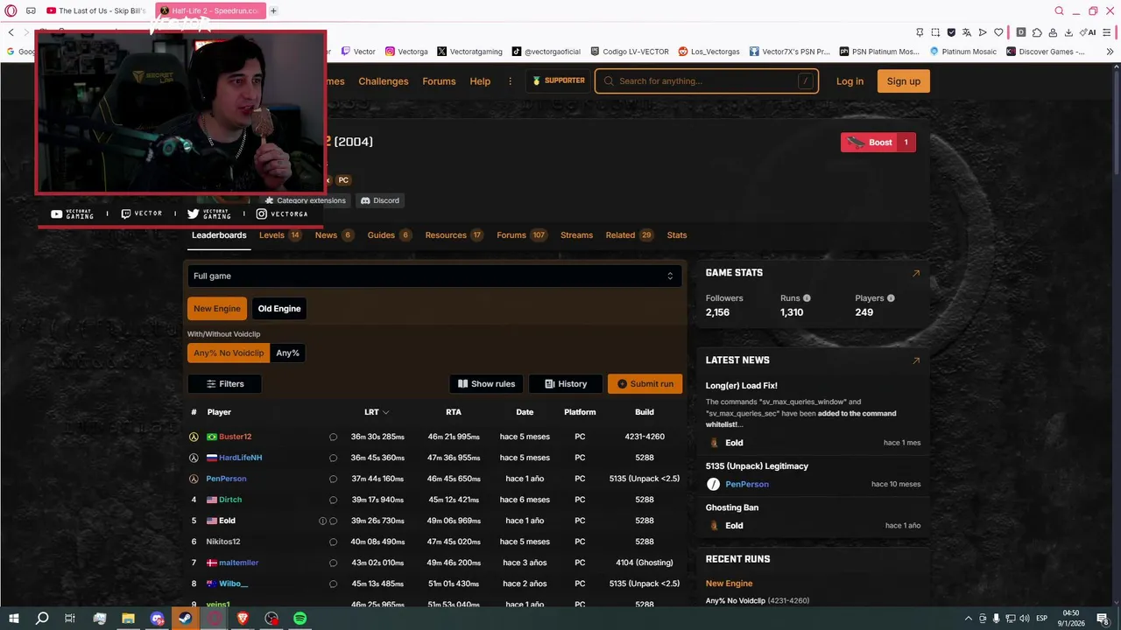Click the Date column header
This screenshot has height=630, width=1121.
coord(525,412)
